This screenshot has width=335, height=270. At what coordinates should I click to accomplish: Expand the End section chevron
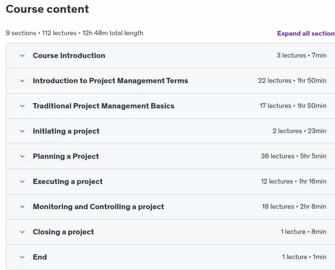coord(22,257)
